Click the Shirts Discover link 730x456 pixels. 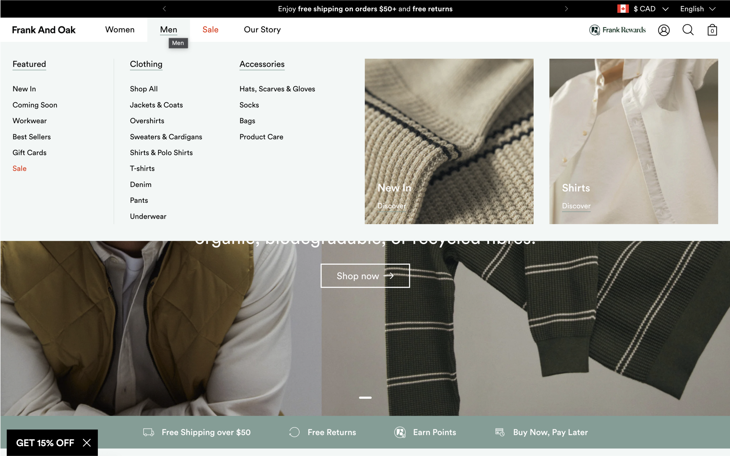click(x=576, y=205)
